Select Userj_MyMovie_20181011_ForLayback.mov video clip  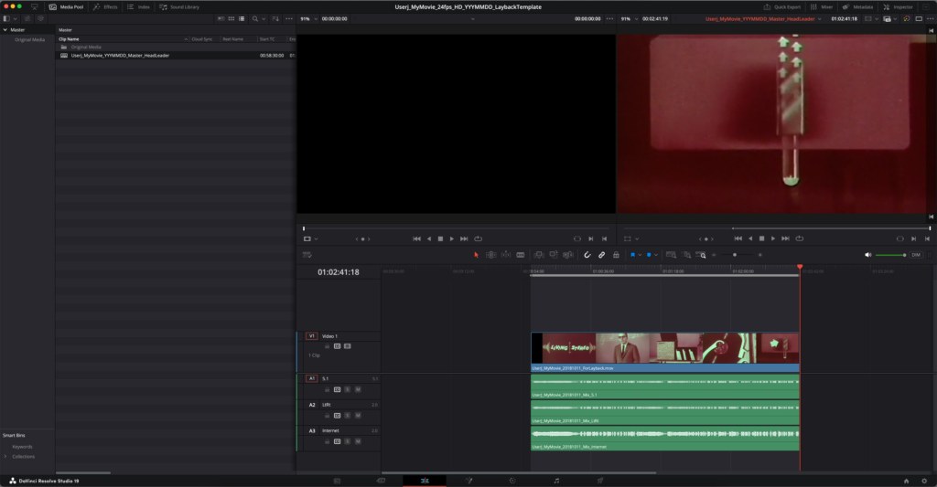(665, 352)
